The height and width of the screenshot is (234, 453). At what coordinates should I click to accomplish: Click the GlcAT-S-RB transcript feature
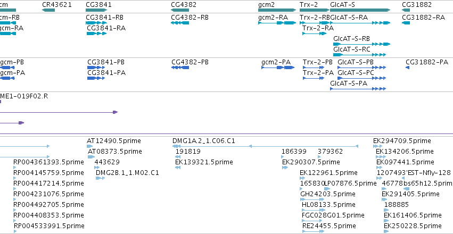361,44
